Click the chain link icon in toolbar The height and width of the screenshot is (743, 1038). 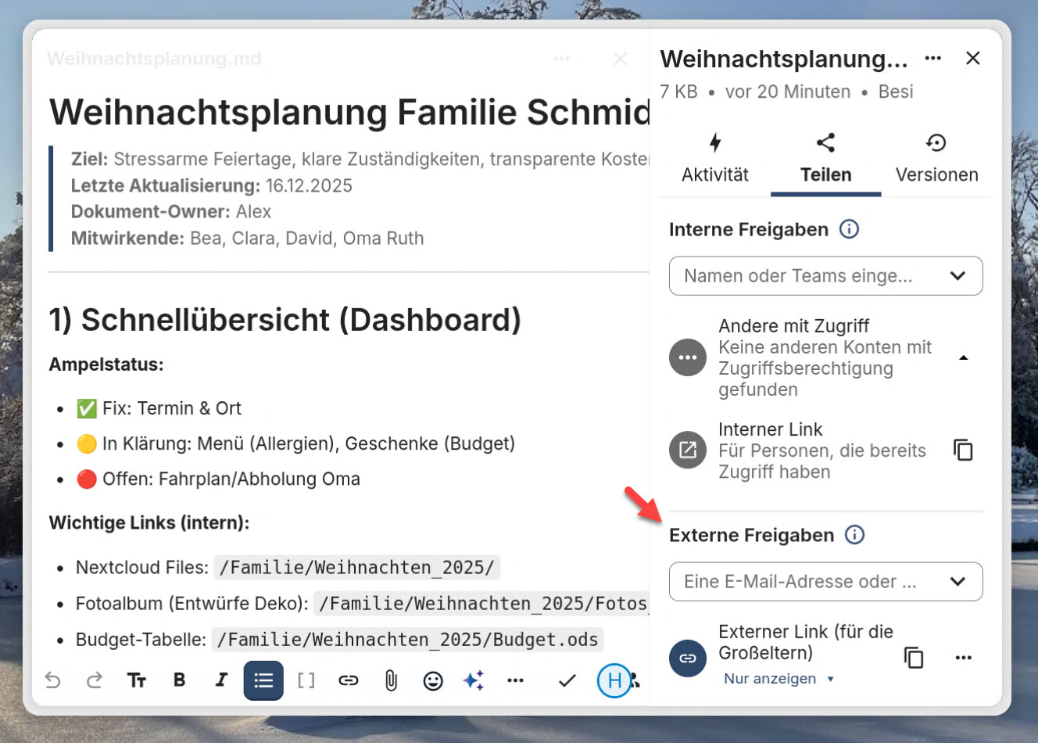[349, 680]
